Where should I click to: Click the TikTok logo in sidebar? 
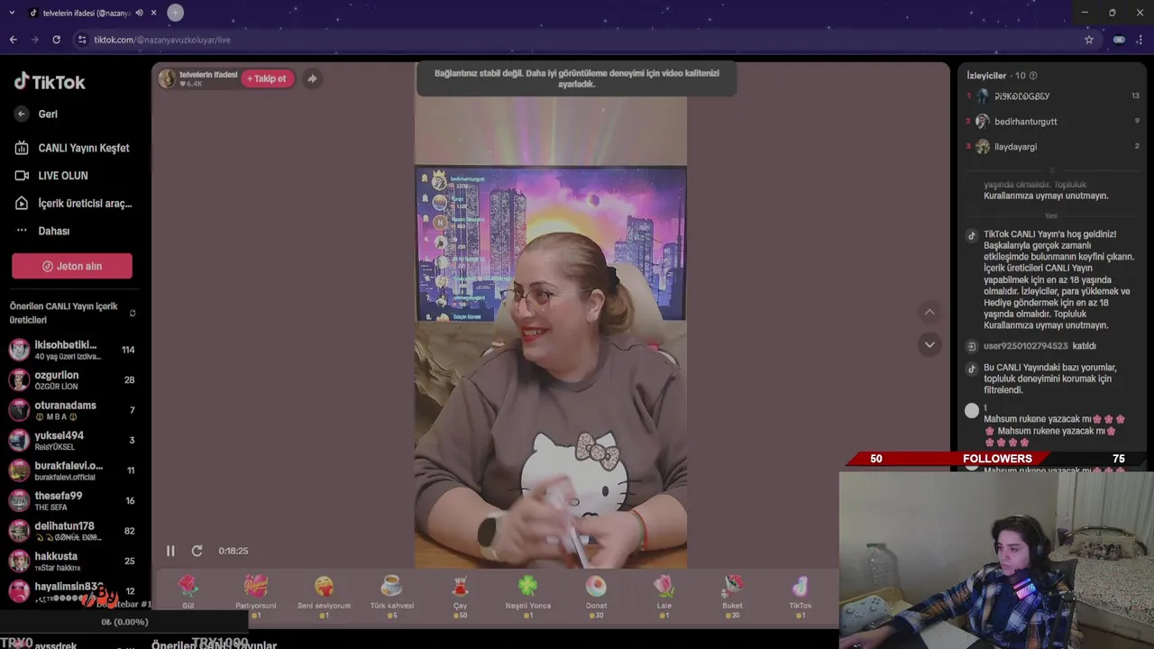pos(50,82)
